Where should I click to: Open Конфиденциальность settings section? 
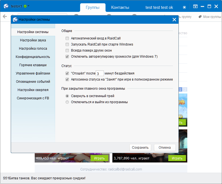tap(33, 57)
